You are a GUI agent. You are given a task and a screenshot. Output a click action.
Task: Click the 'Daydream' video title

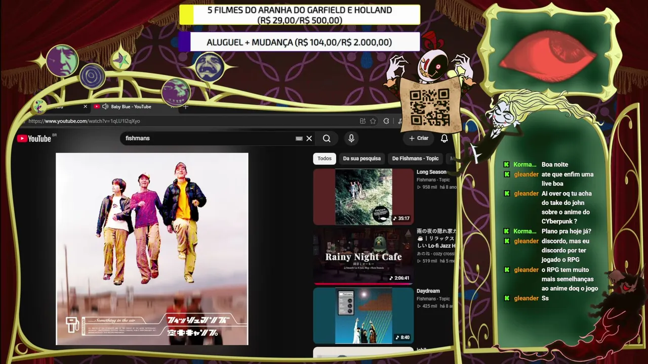pyautogui.click(x=428, y=291)
